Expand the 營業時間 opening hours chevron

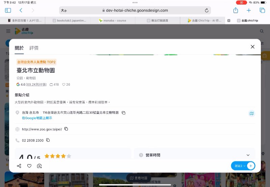coord(248,155)
